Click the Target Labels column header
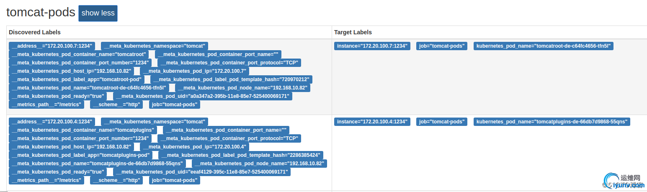 (x=353, y=32)
